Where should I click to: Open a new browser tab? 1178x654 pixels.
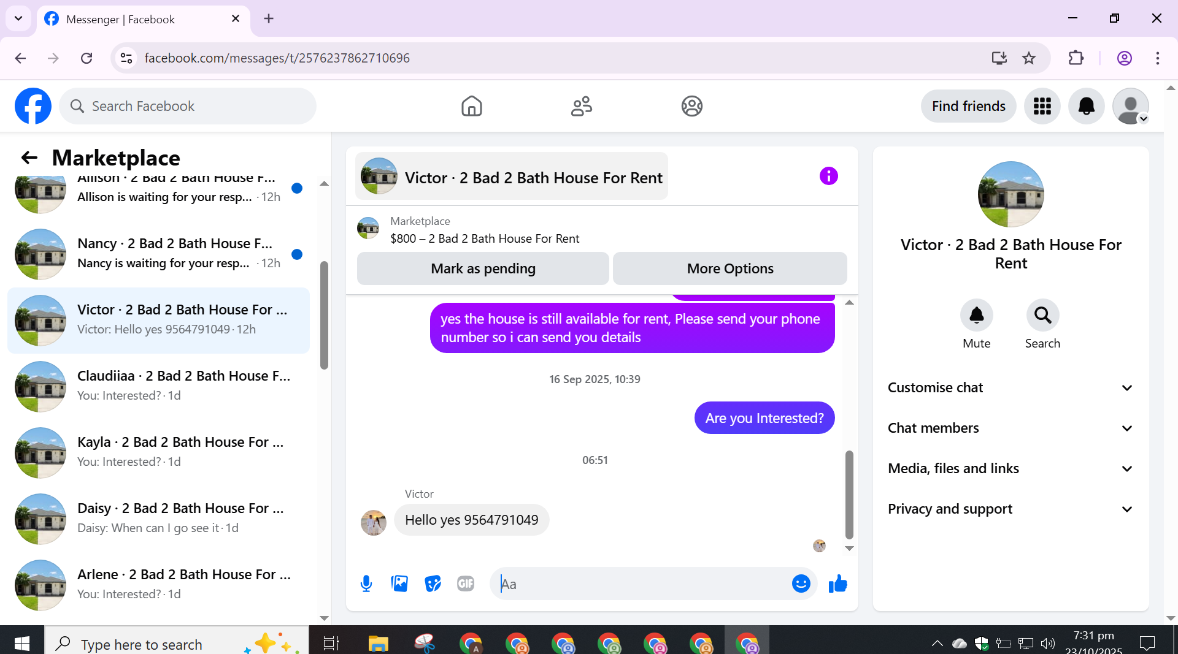coord(269,18)
